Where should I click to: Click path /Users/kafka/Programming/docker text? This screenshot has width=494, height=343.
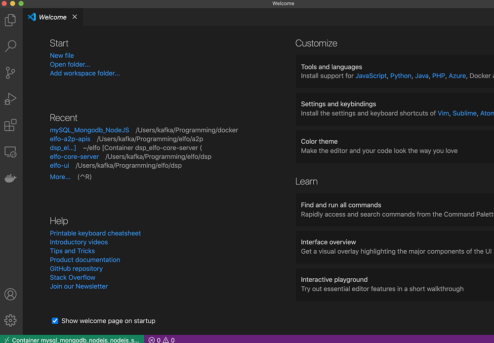[x=187, y=130]
